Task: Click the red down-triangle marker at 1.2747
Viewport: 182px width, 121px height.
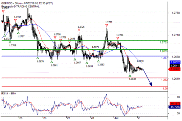Action: click(x=15, y=20)
